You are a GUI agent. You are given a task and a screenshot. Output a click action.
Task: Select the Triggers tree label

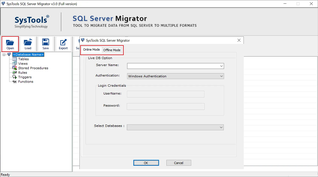[x=25, y=77]
